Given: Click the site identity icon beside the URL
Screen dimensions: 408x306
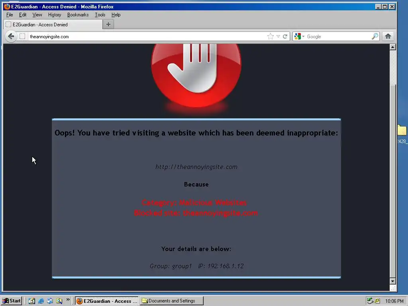Looking at the screenshot, I should pyautogui.click(x=23, y=36).
